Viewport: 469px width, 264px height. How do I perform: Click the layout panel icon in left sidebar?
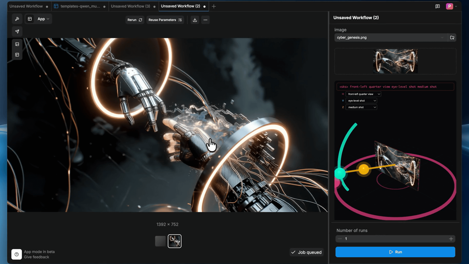pyautogui.click(x=17, y=55)
